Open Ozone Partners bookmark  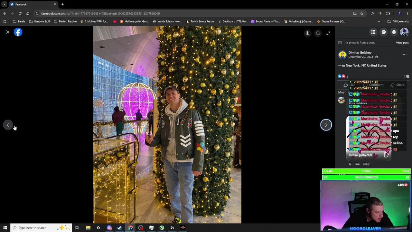click(x=332, y=22)
